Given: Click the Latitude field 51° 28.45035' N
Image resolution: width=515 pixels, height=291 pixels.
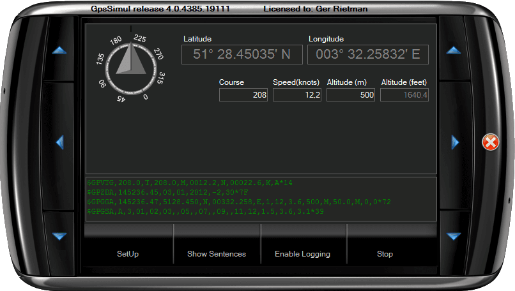Looking at the screenshot, I should (x=242, y=54).
